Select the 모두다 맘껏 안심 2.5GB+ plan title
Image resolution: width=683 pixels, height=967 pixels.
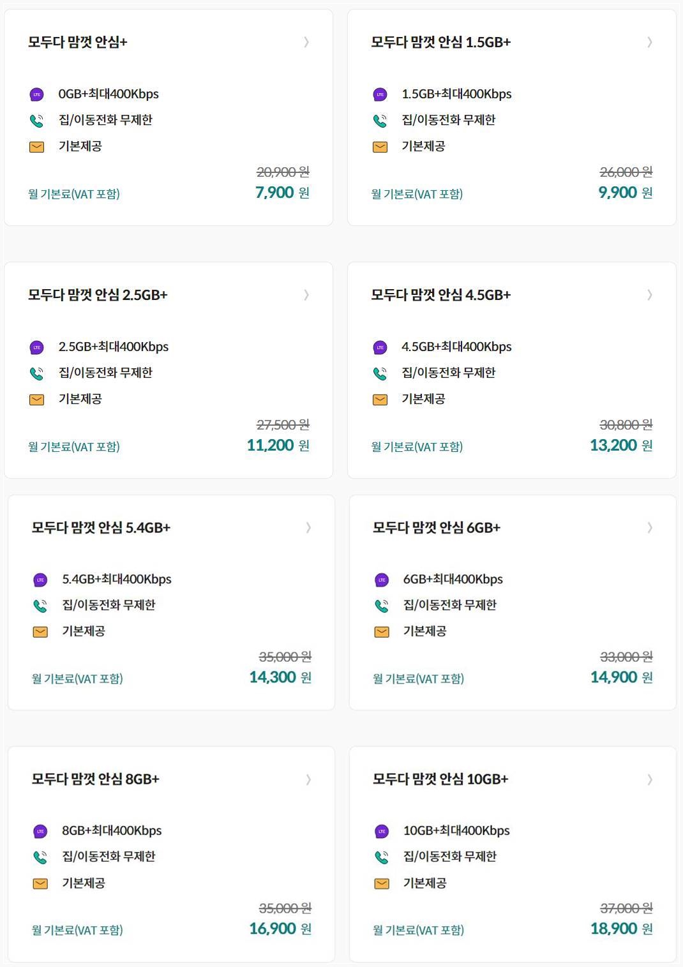[x=98, y=295]
